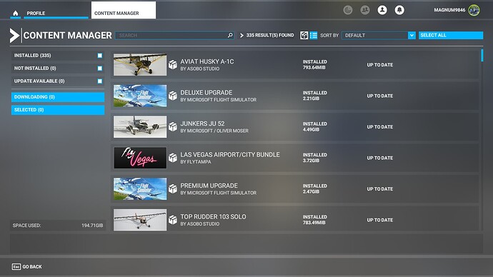Click the Go Back button
The height and width of the screenshot is (277, 493).
pyautogui.click(x=26, y=266)
